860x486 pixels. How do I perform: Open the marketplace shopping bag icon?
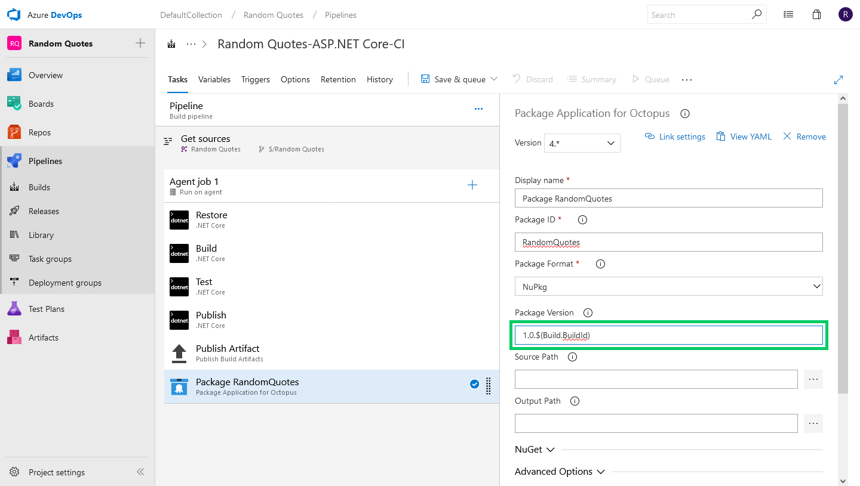[x=816, y=15]
